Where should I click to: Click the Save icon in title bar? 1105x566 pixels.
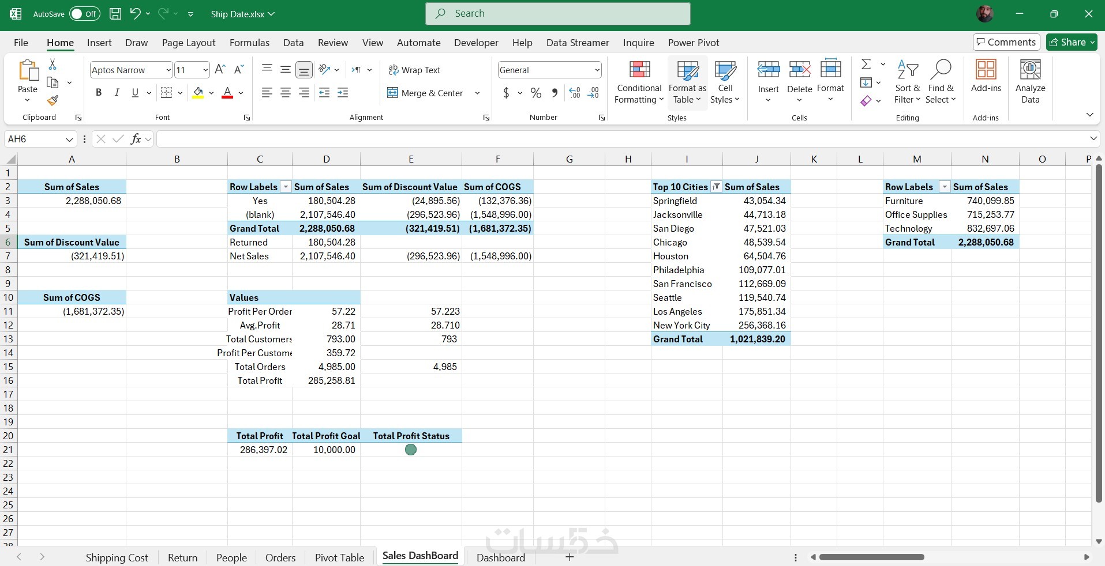point(115,14)
